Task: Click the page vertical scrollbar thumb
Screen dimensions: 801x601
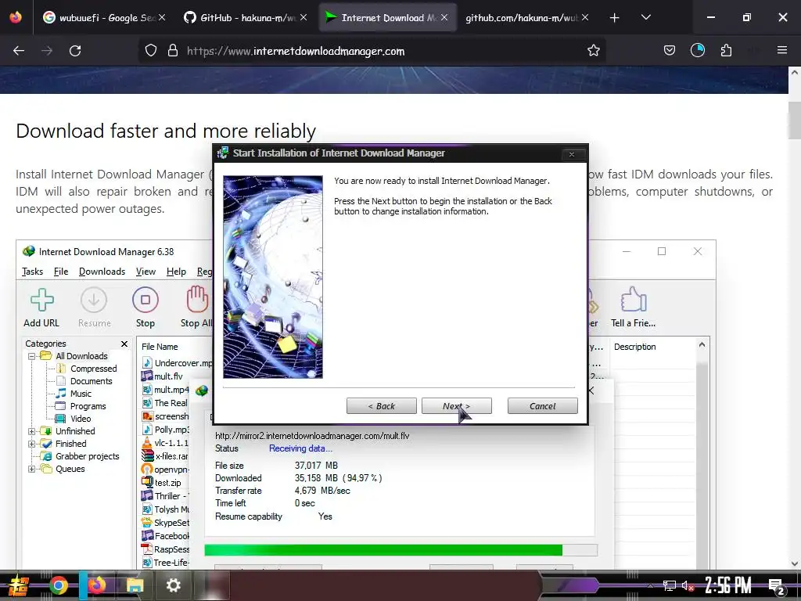Action: (x=794, y=121)
